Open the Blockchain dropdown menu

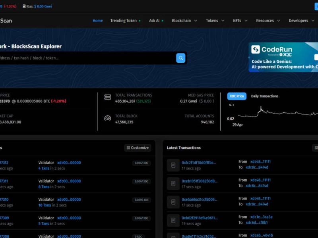pos(184,21)
